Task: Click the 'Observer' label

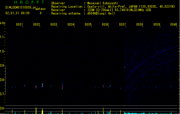Action: pyautogui.click(x=58, y=3)
